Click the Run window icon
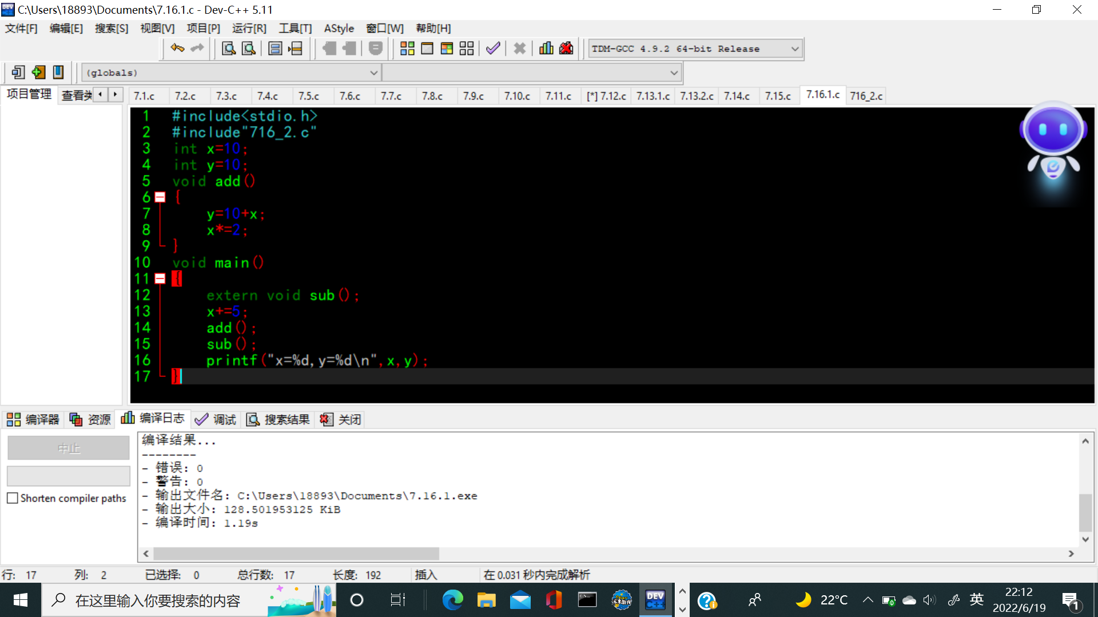The image size is (1098, 617). [x=427, y=49]
